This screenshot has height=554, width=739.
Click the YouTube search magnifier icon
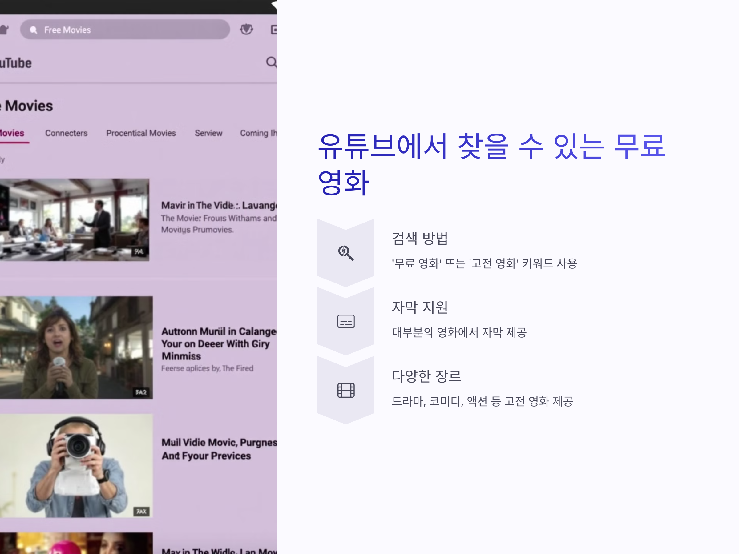click(271, 62)
